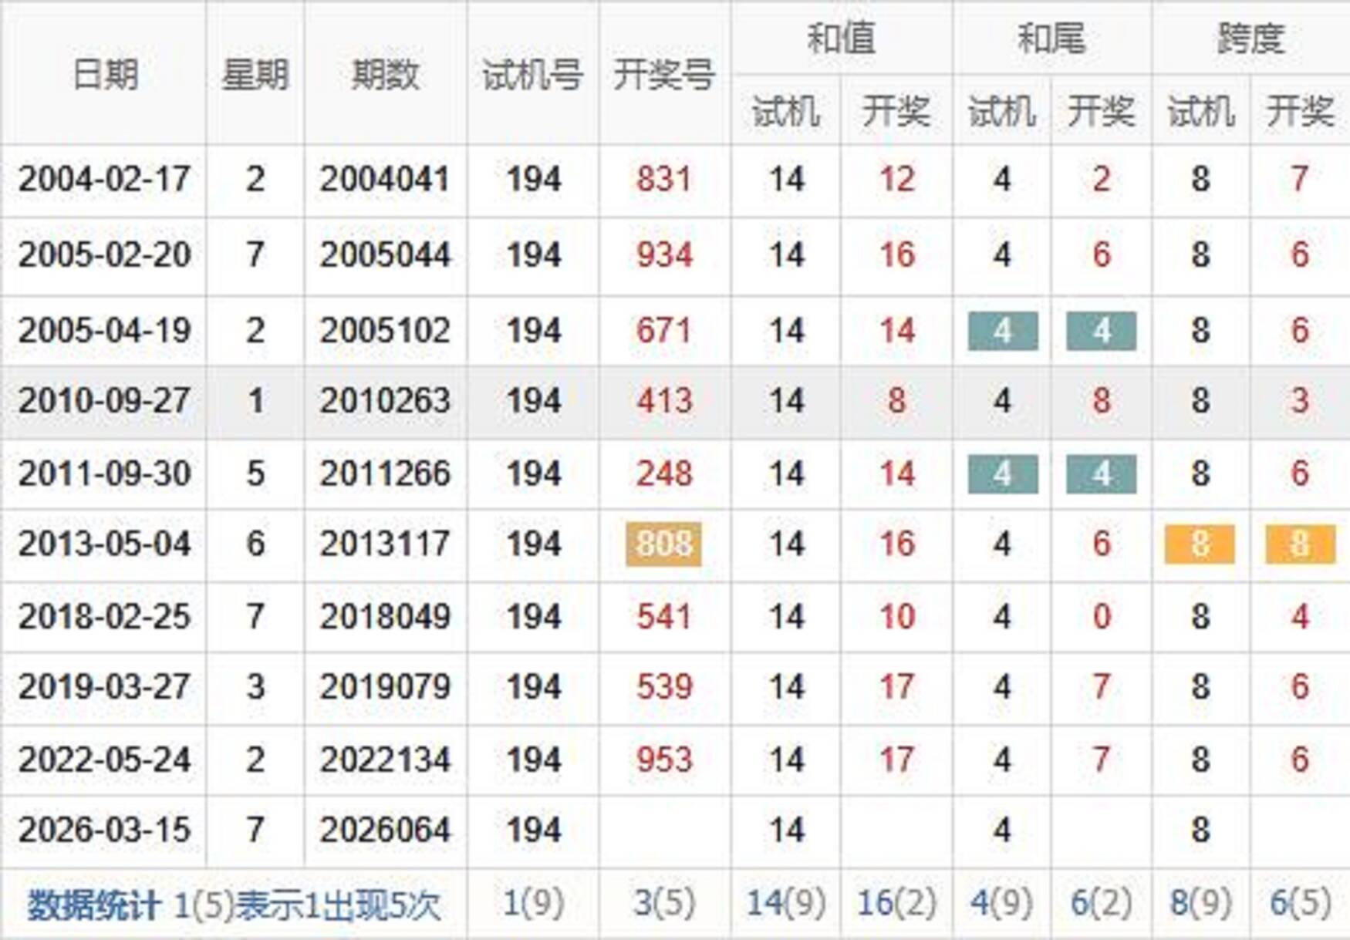Open the 16(2) statistic in footer

click(896, 903)
